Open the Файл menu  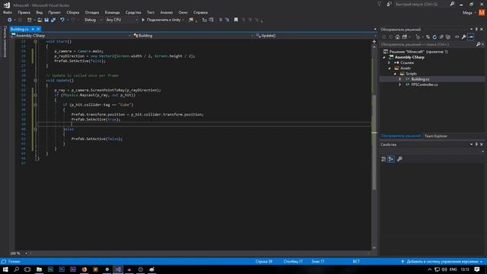8,12
